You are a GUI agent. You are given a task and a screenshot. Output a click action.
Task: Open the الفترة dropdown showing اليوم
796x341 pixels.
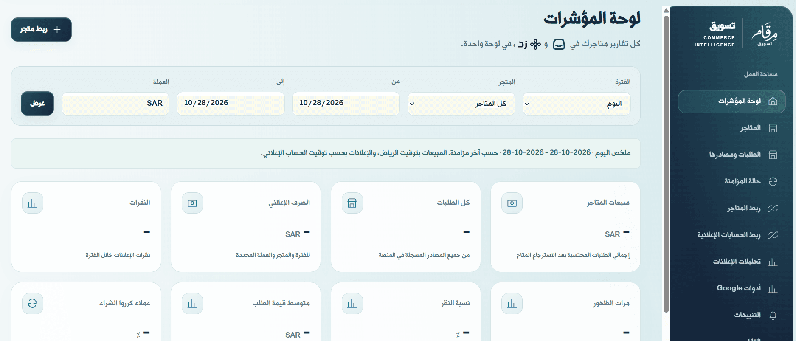click(577, 104)
